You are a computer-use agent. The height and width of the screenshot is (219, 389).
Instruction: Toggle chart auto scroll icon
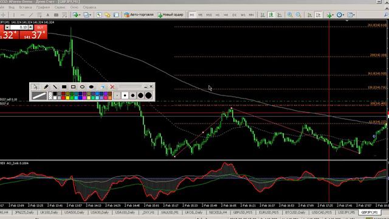309,15
